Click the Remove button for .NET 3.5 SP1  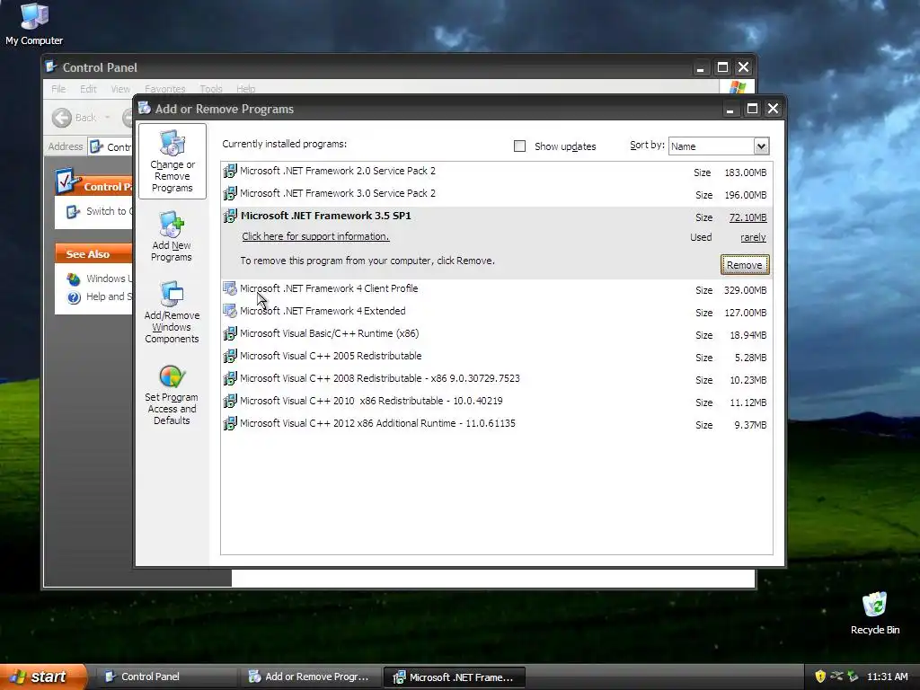(745, 265)
